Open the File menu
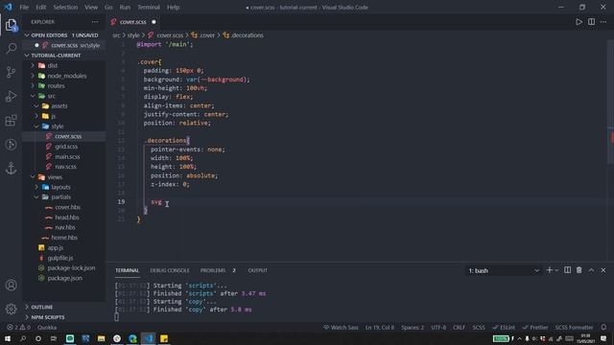Viewport: 614px width, 345px height. click(24, 7)
